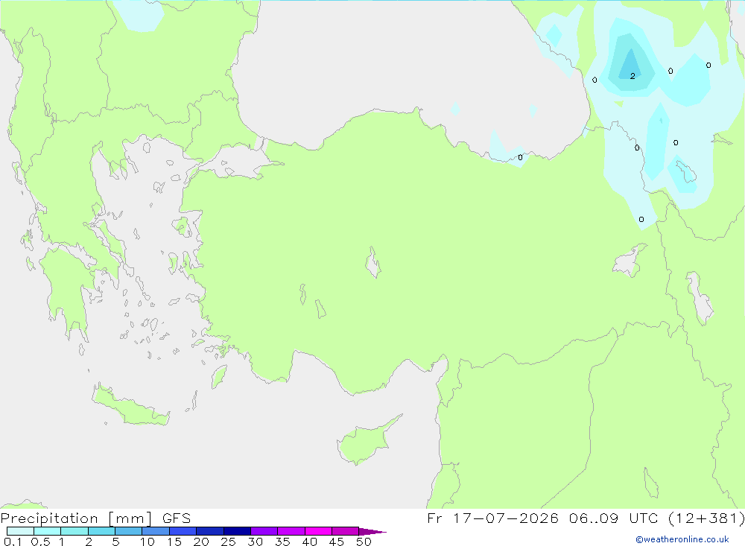Click the "Precipitation [mm]" title text

point(77,518)
